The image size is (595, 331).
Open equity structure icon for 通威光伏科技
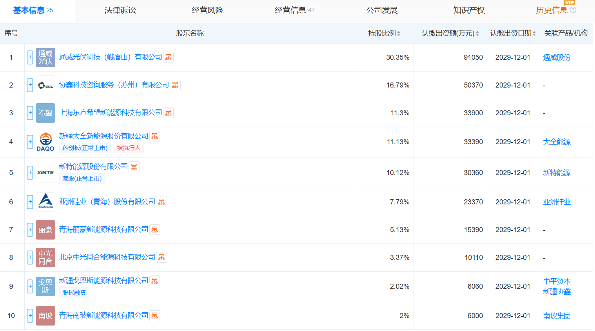(x=169, y=57)
